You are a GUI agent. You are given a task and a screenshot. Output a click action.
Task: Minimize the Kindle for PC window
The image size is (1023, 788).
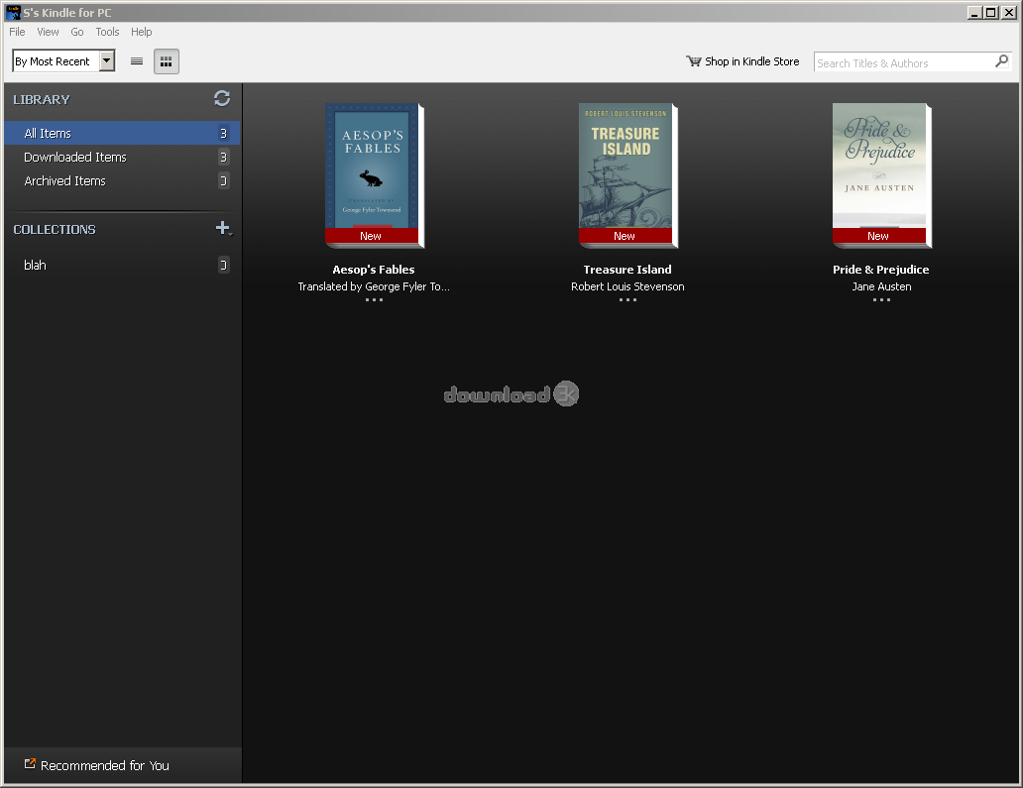point(974,13)
